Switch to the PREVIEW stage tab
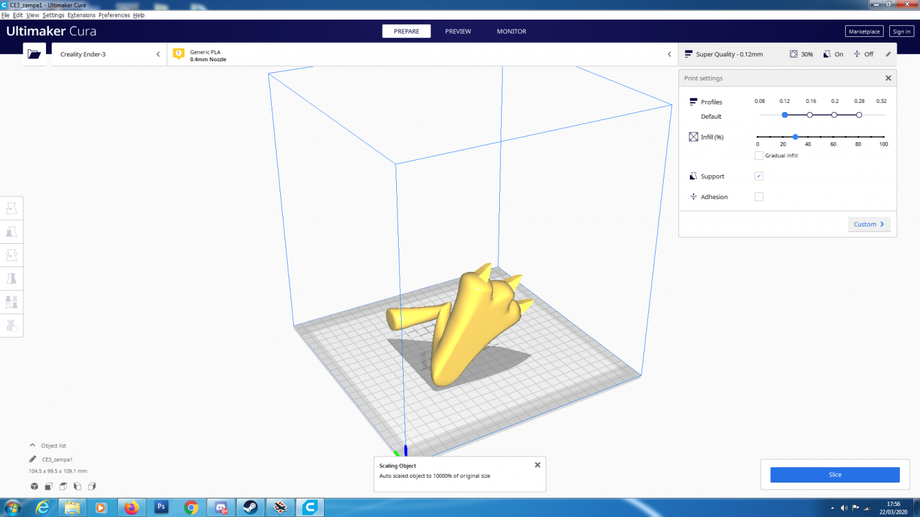Screen dimensions: 920x517 [458, 31]
